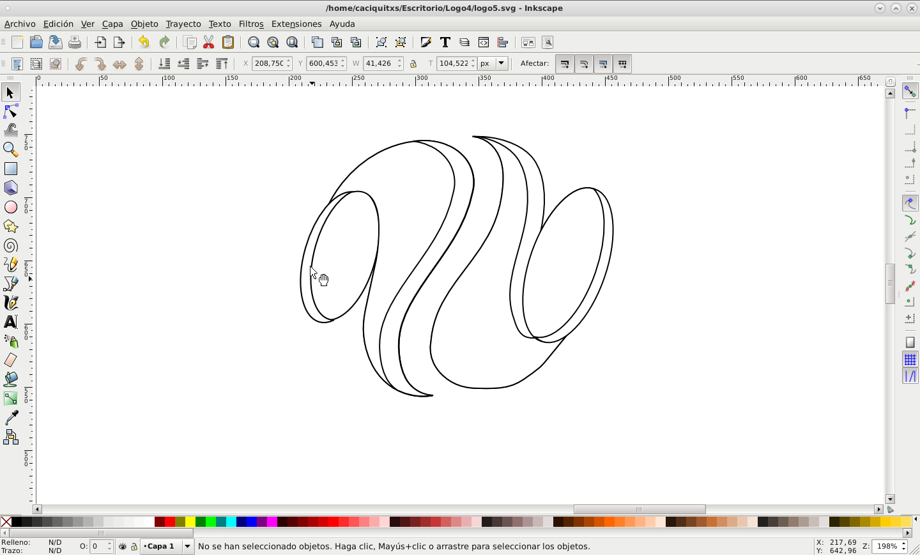This screenshot has width=920, height=555.
Task: Select the Node editing tool
Action: tap(11, 112)
